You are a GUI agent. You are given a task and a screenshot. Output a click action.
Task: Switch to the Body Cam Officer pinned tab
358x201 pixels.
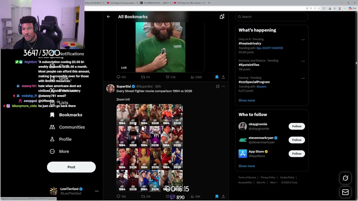[x=190, y=3]
